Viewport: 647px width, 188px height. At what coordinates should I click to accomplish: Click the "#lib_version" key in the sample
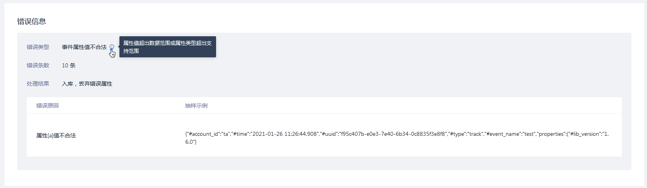(584, 134)
